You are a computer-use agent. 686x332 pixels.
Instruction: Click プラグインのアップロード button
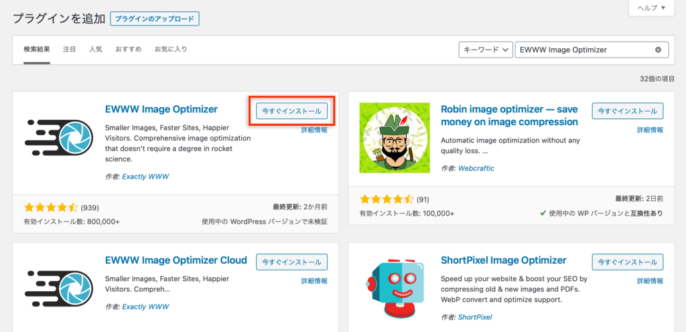(155, 19)
